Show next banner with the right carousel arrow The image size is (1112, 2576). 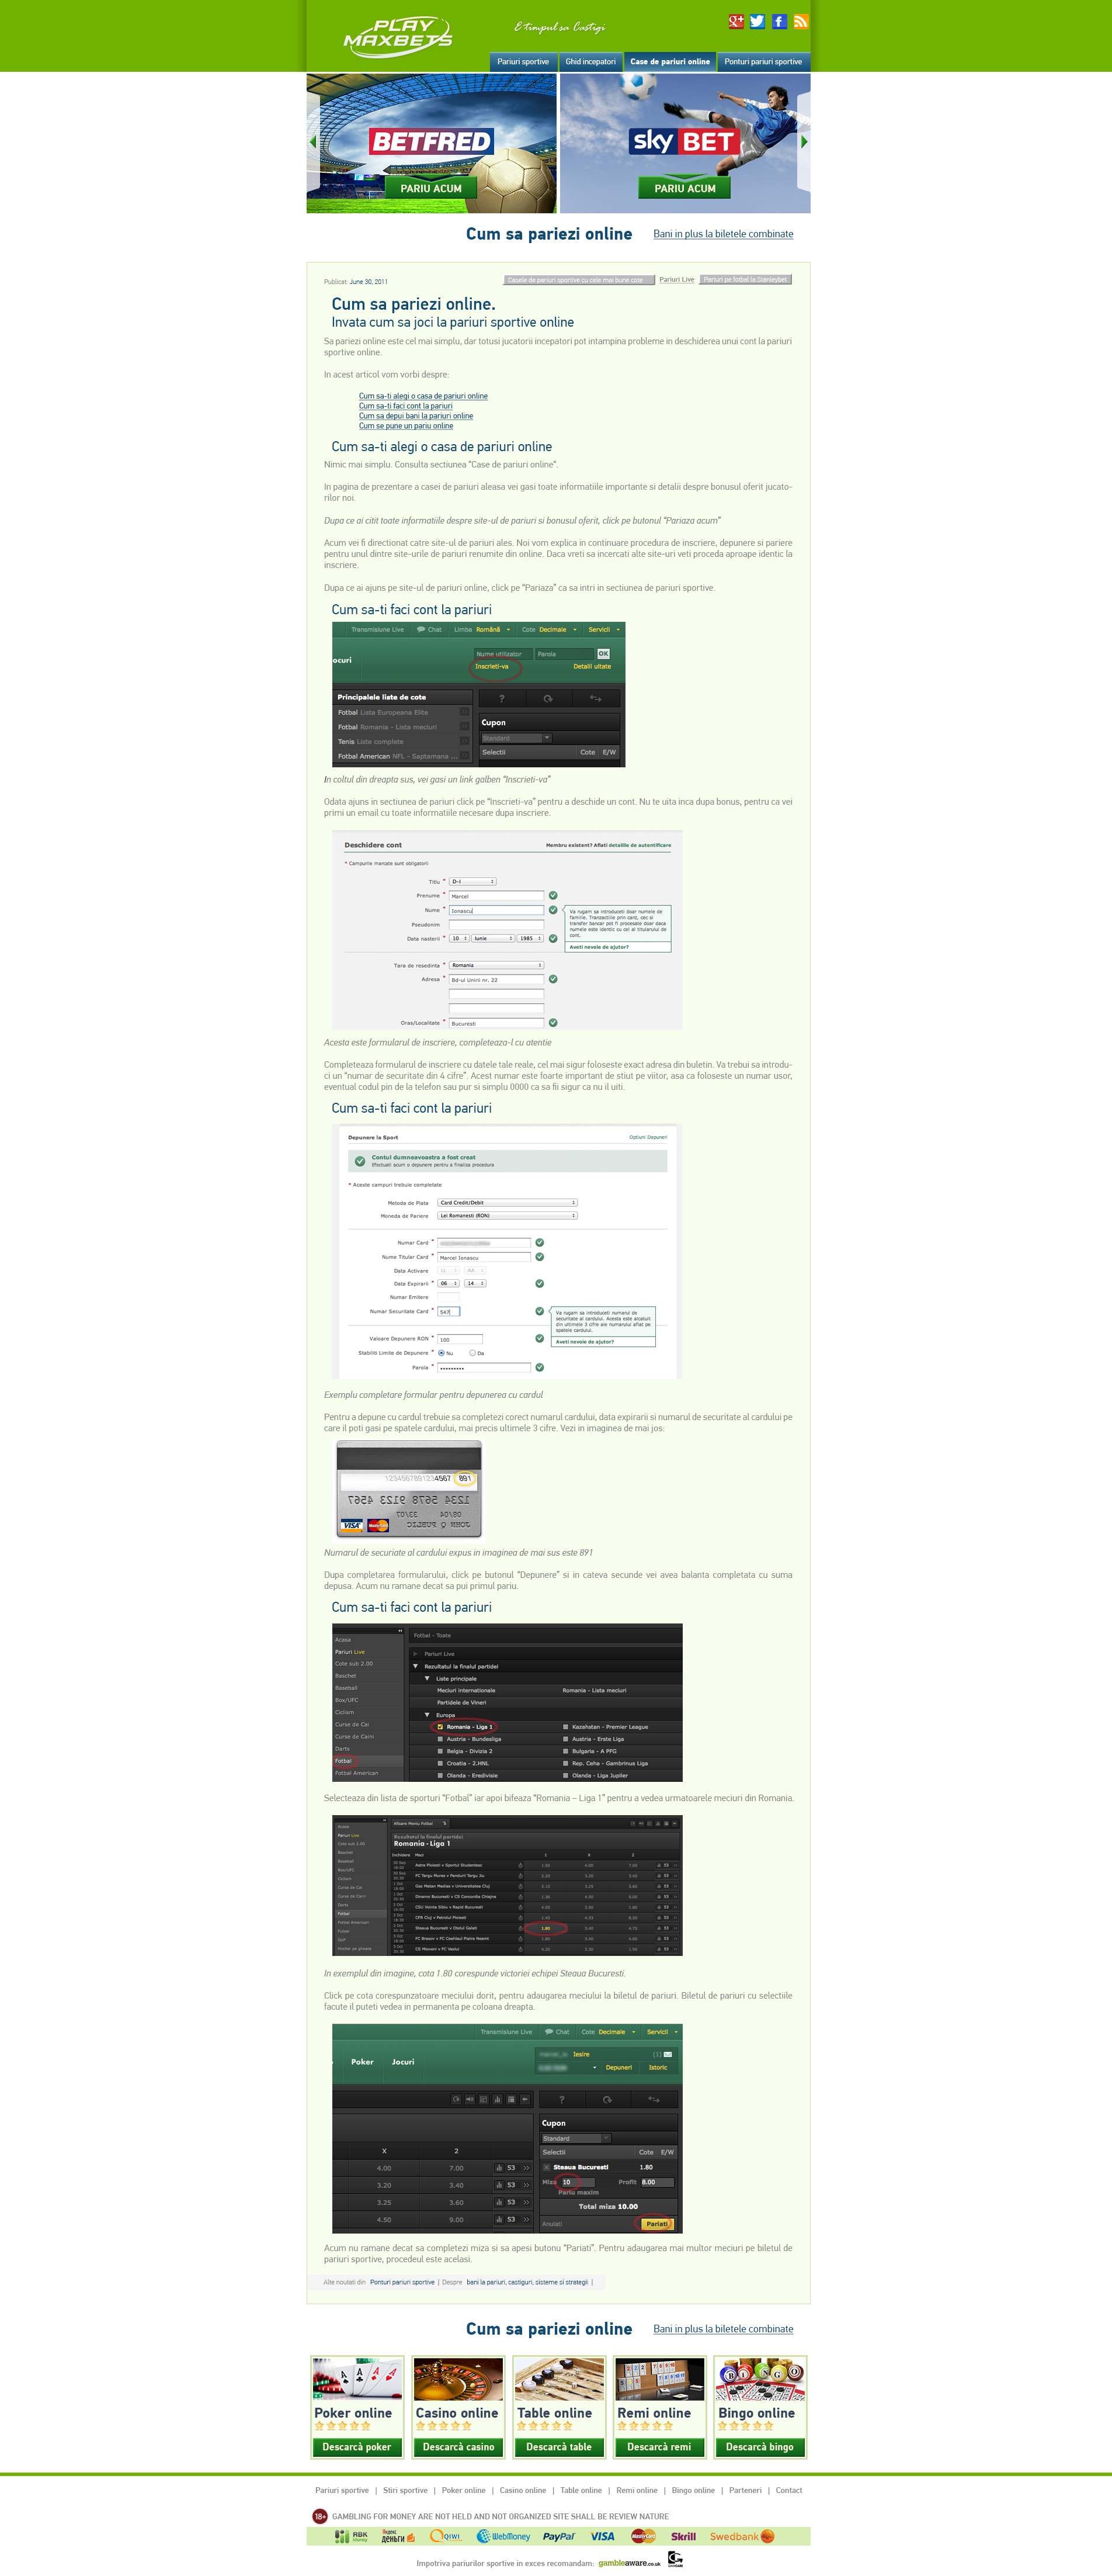[x=803, y=142]
